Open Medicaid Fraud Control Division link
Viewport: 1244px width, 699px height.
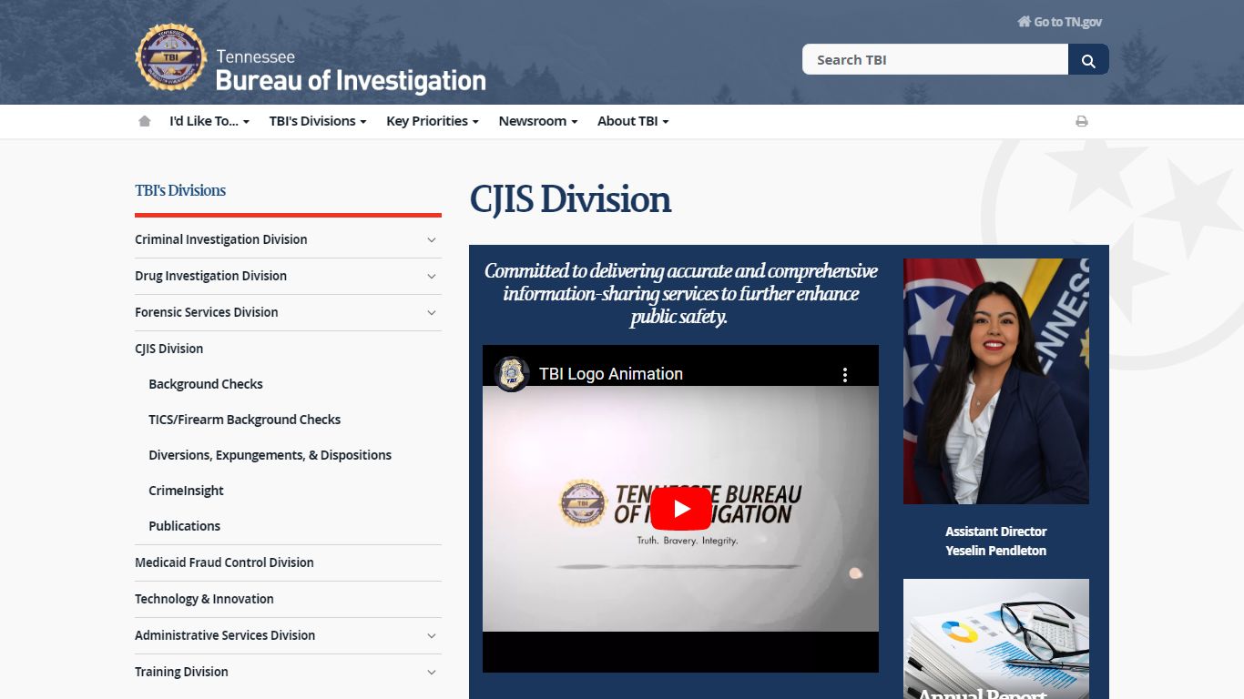pos(224,562)
